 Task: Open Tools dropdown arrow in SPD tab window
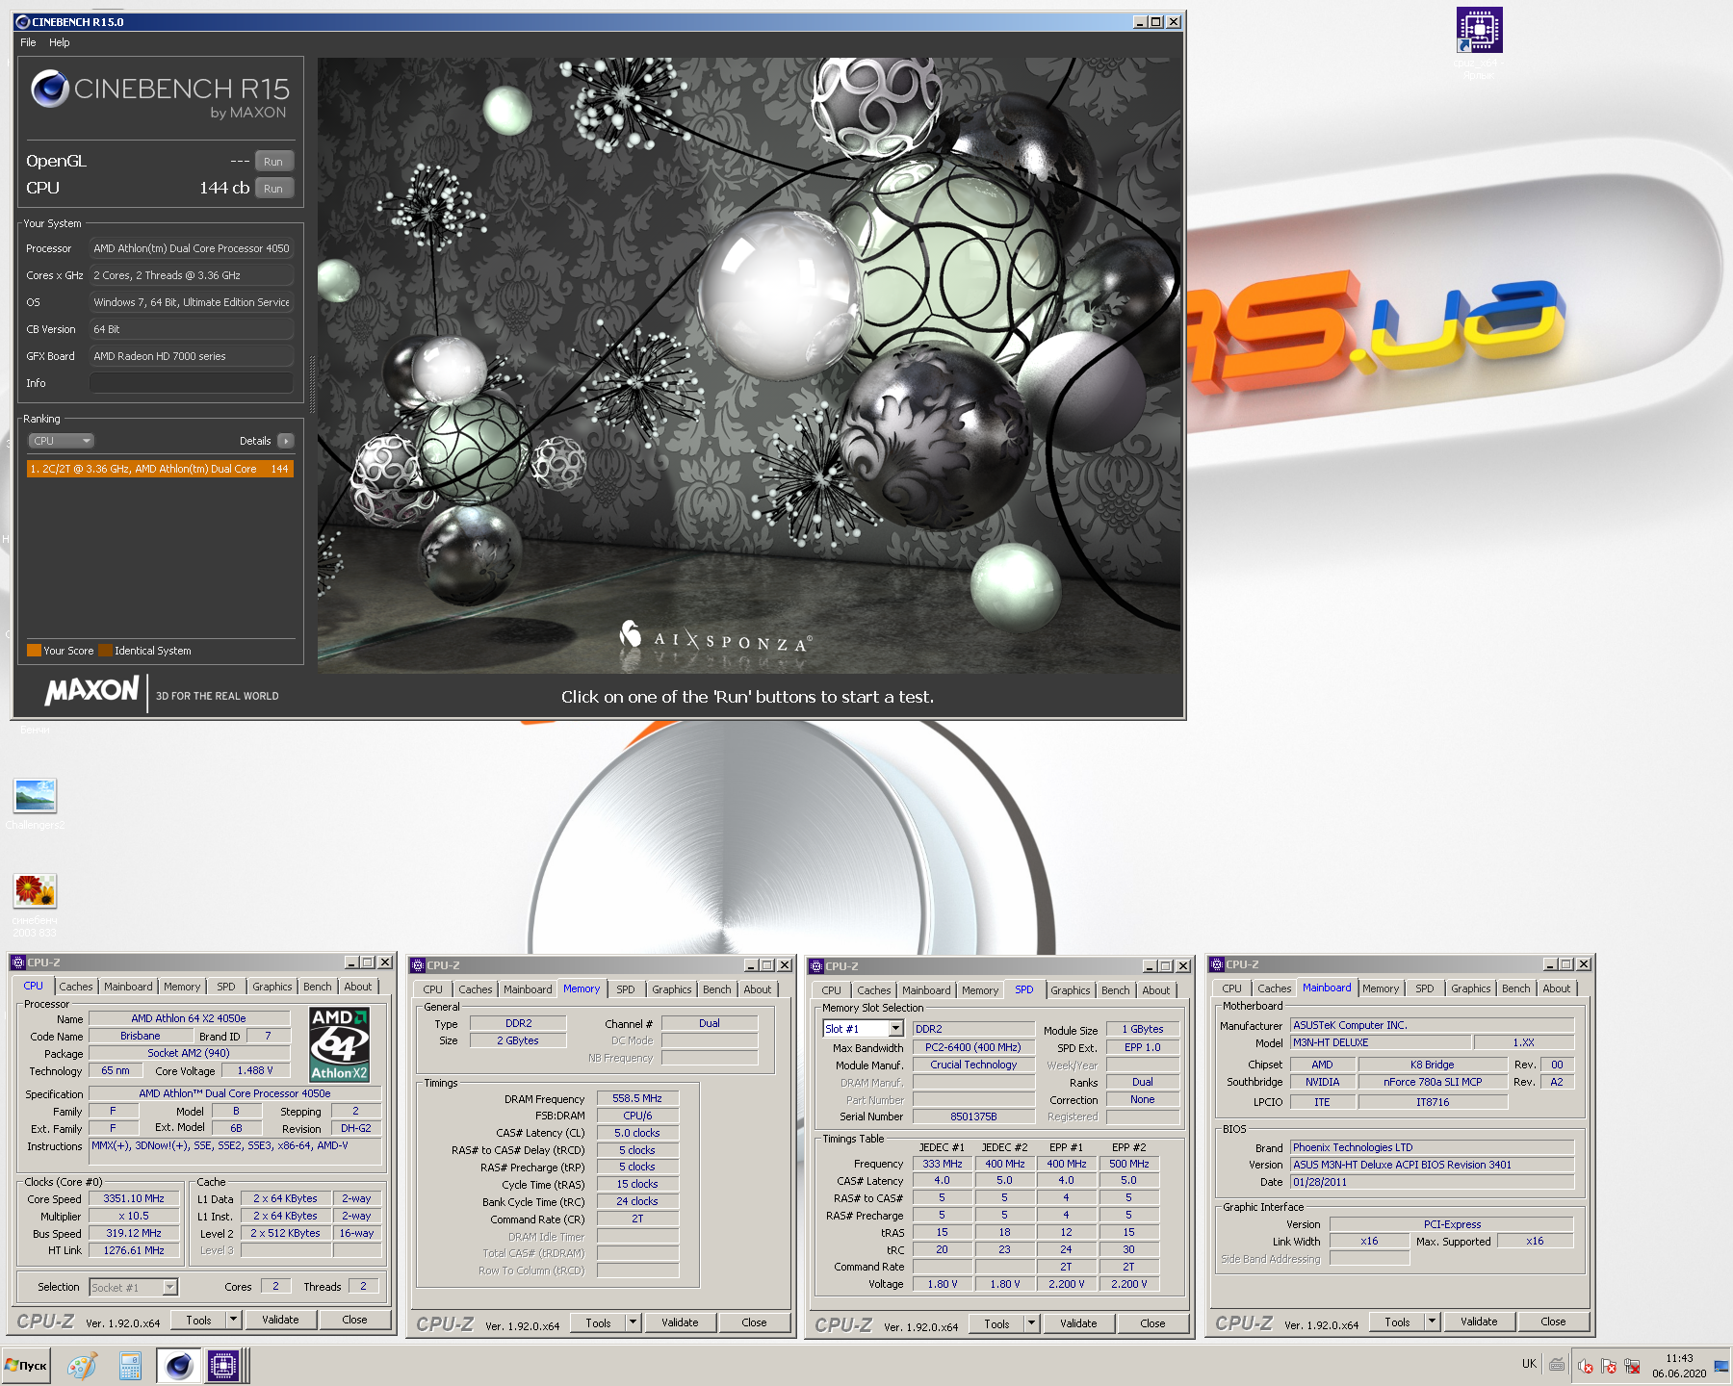pos(1031,1323)
